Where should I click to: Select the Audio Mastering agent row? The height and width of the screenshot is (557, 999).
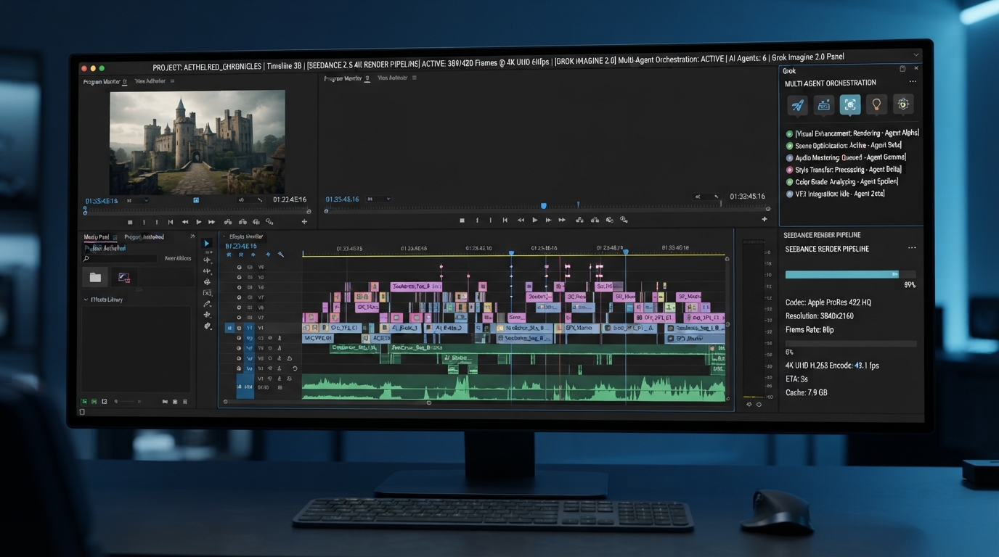click(x=846, y=157)
